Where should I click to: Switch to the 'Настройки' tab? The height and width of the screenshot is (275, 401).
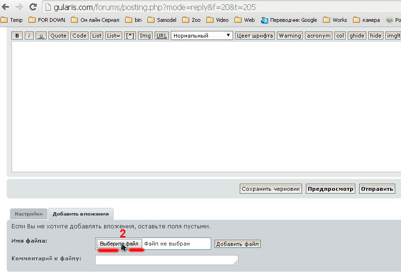point(29,214)
